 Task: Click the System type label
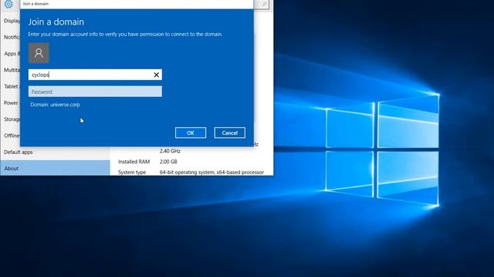coord(132,172)
